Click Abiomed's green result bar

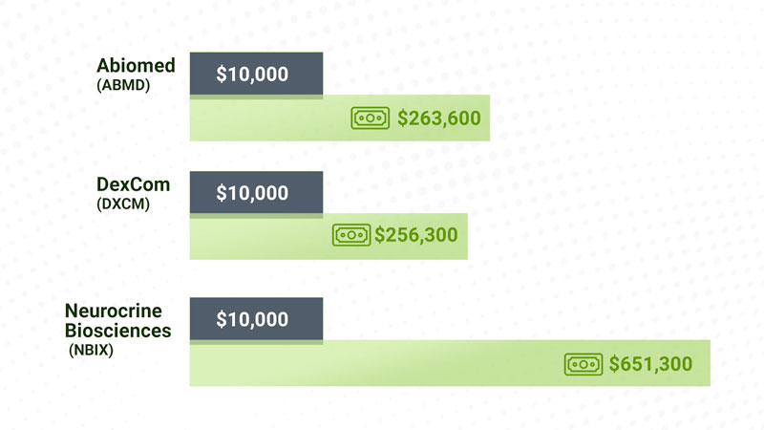pos(340,118)
